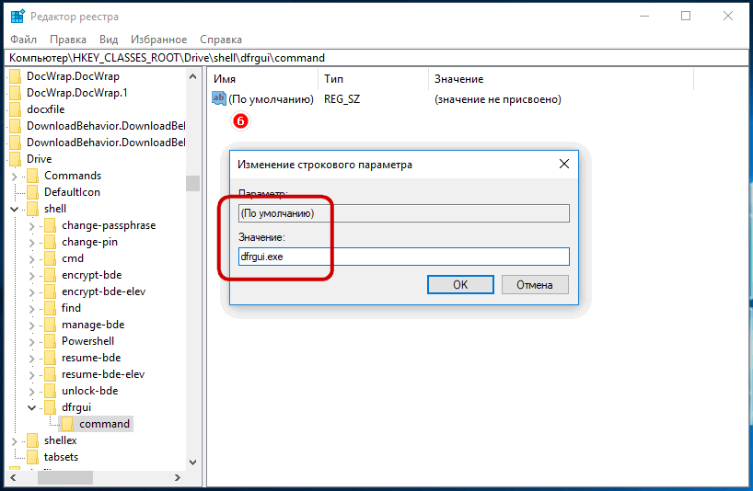Select the command tree item

104,424
